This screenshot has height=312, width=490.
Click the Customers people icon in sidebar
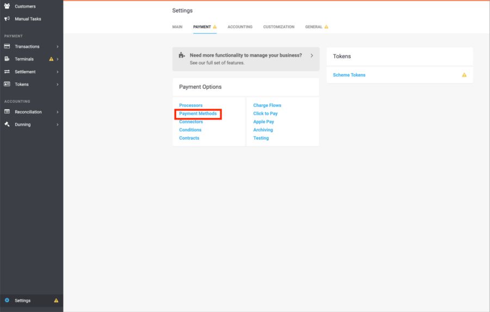pos(7,7)
